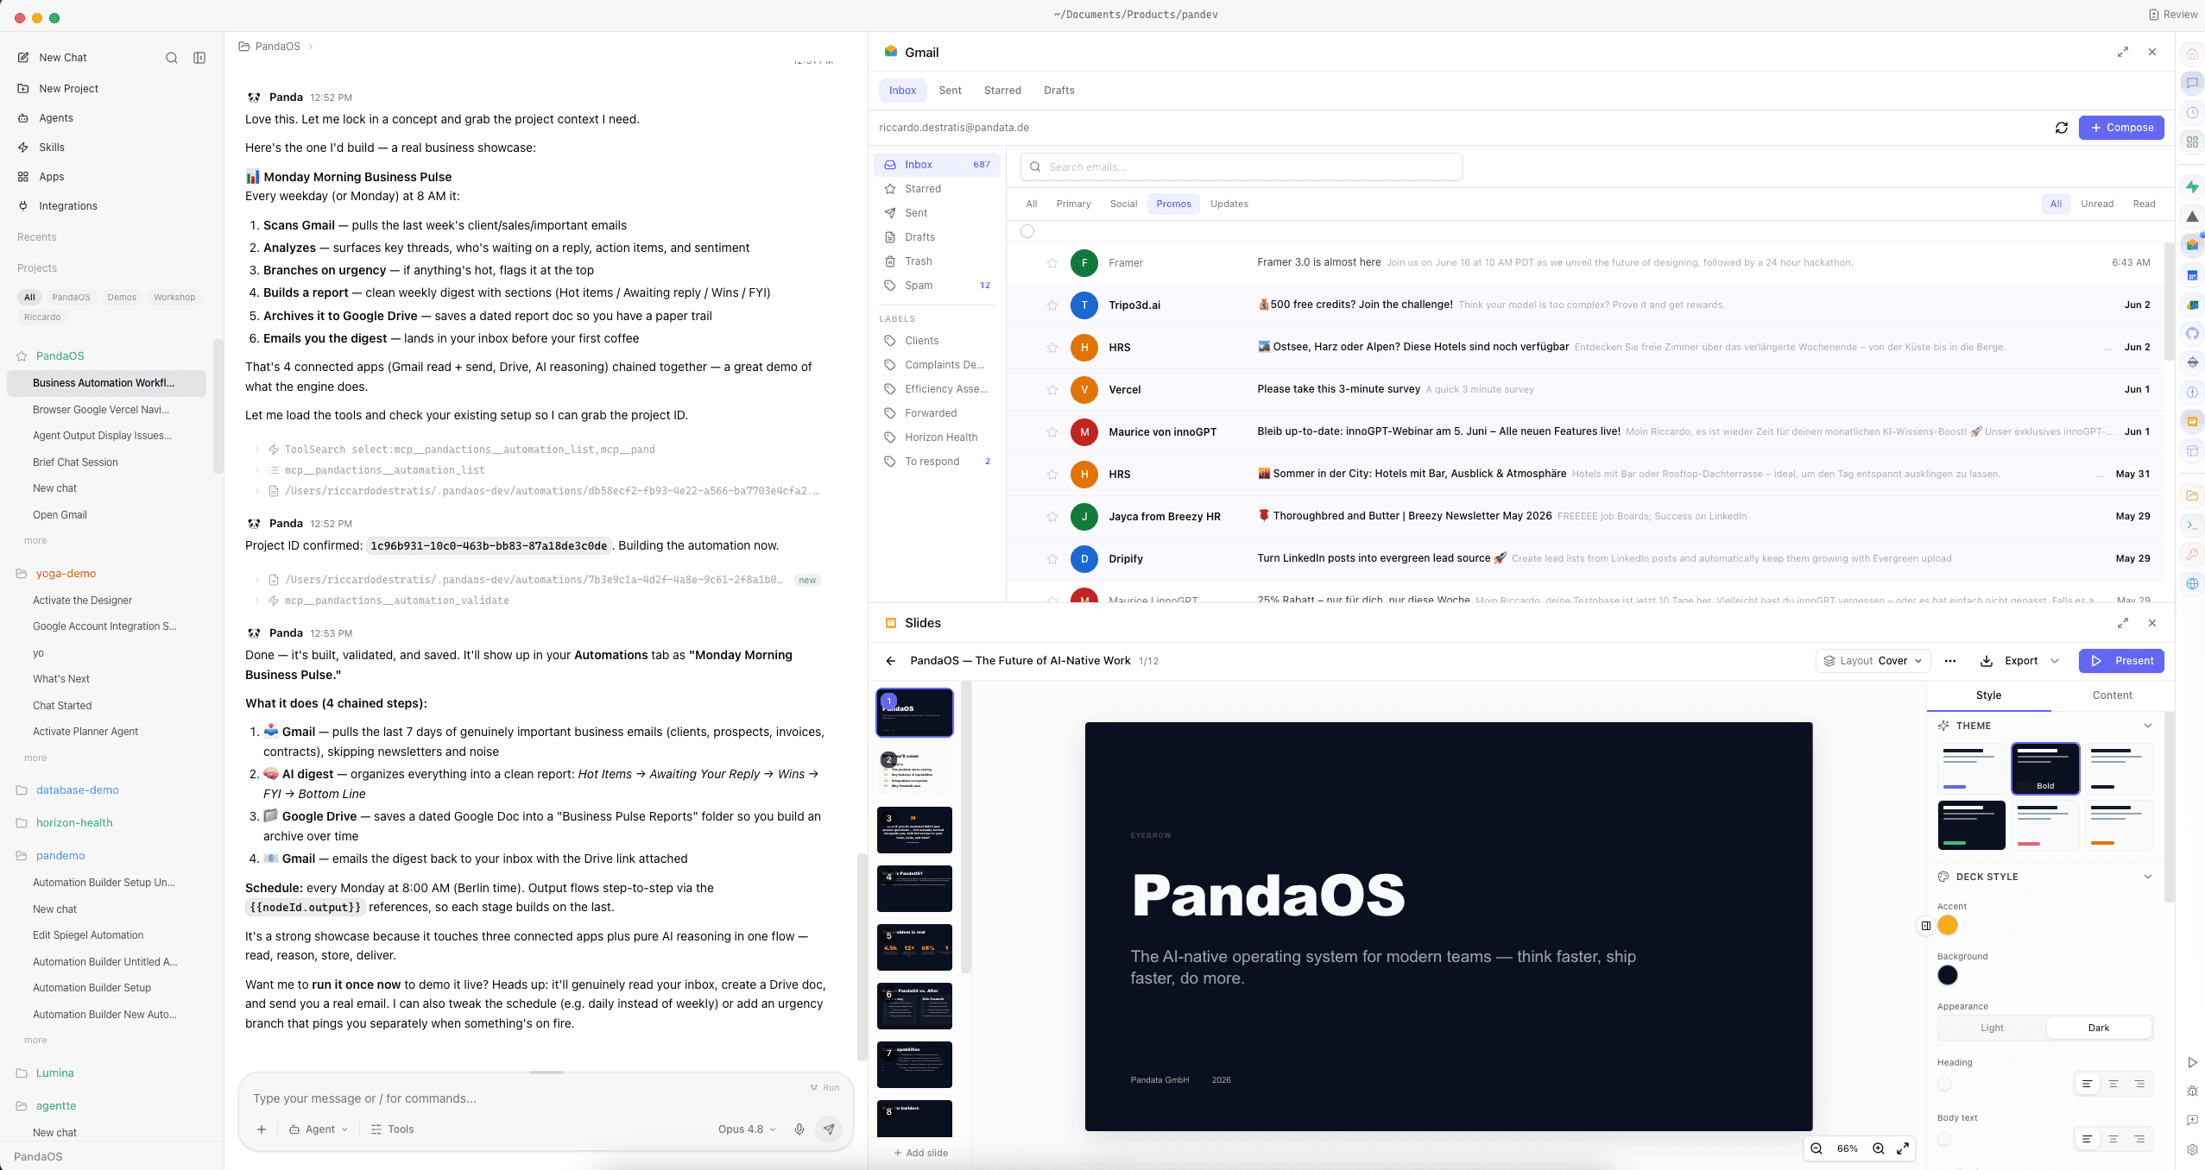
Task: Star the Vercel email
Action: coord(1052,390)
